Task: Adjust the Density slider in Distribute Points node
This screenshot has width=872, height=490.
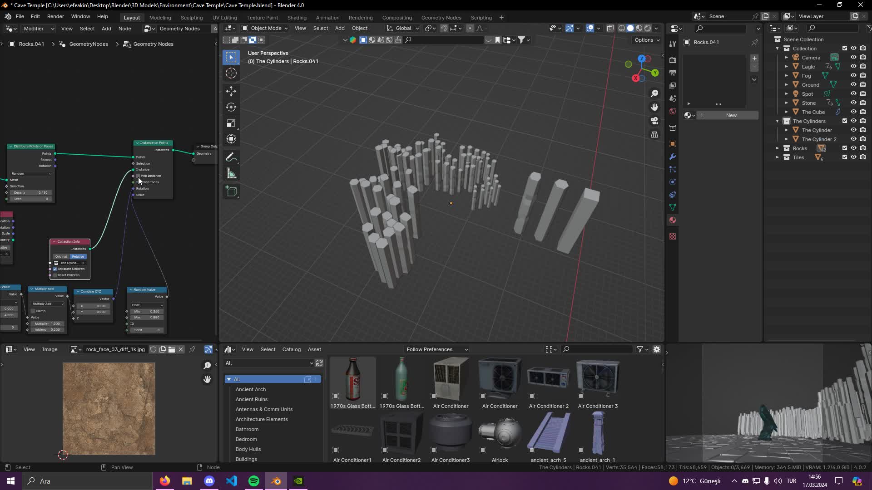Action: click(x=30, y=192)
